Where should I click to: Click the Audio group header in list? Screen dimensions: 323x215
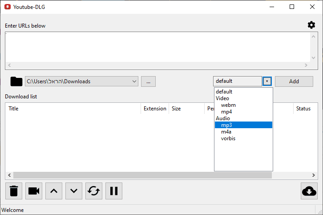click(243, 118)
